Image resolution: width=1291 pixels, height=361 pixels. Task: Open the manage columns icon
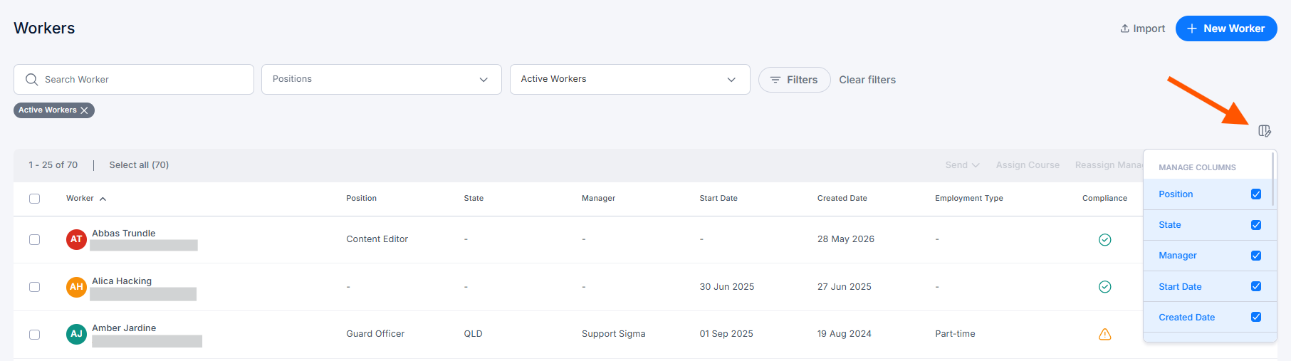pyautogui.click(x=1264, y=130)
